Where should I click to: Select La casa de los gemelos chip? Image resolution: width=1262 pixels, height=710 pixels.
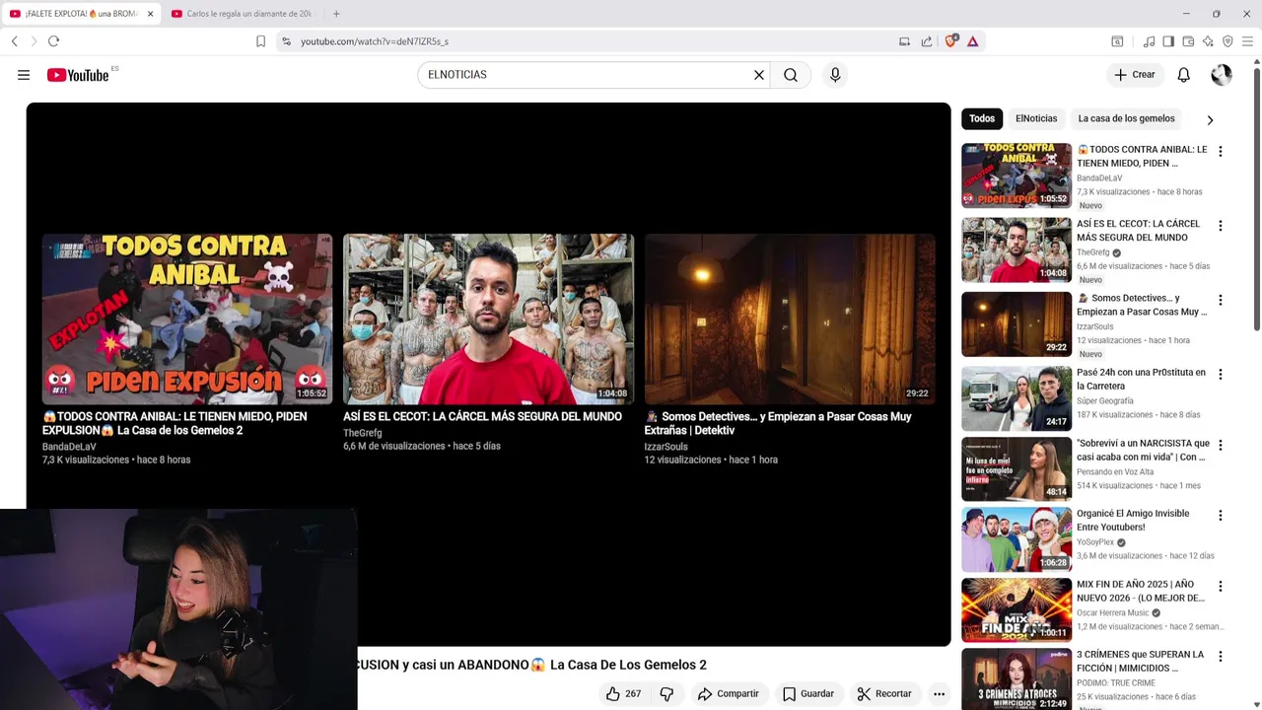1126,118
